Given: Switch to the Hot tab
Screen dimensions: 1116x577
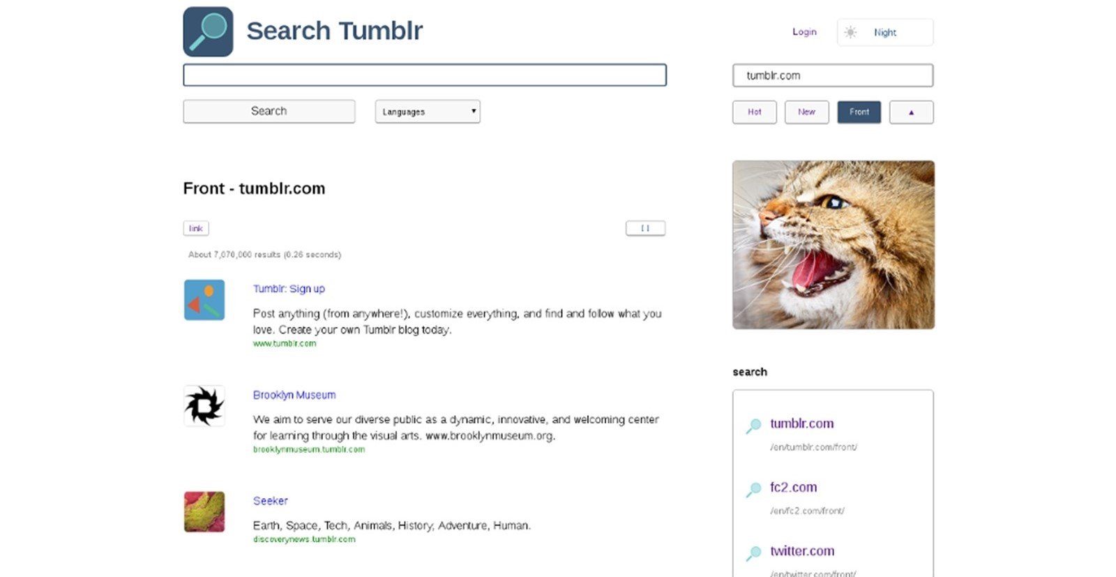Looking at the screenshot, I should (754, 112).
